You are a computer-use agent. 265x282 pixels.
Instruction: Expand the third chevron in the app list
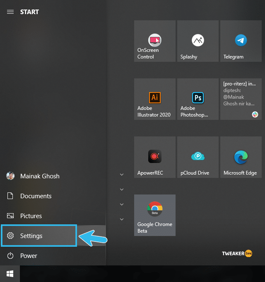[x=122, y=204]
